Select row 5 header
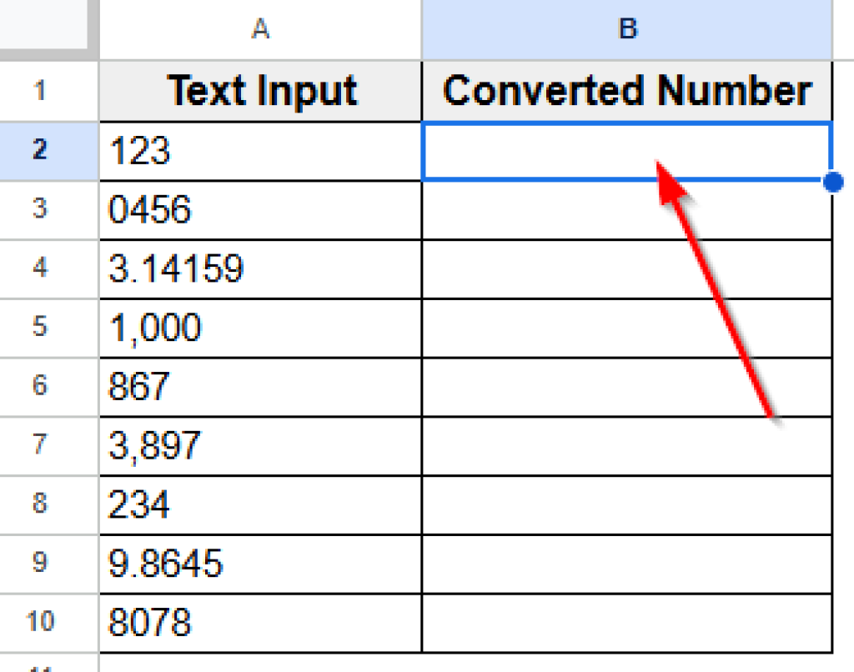Viewport: 854px width, 672px height. [x=48, y=327]
